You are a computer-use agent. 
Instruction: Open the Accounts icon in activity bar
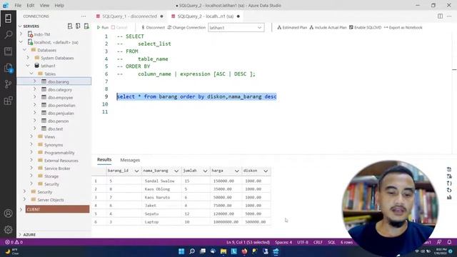[x=8, y=213]
